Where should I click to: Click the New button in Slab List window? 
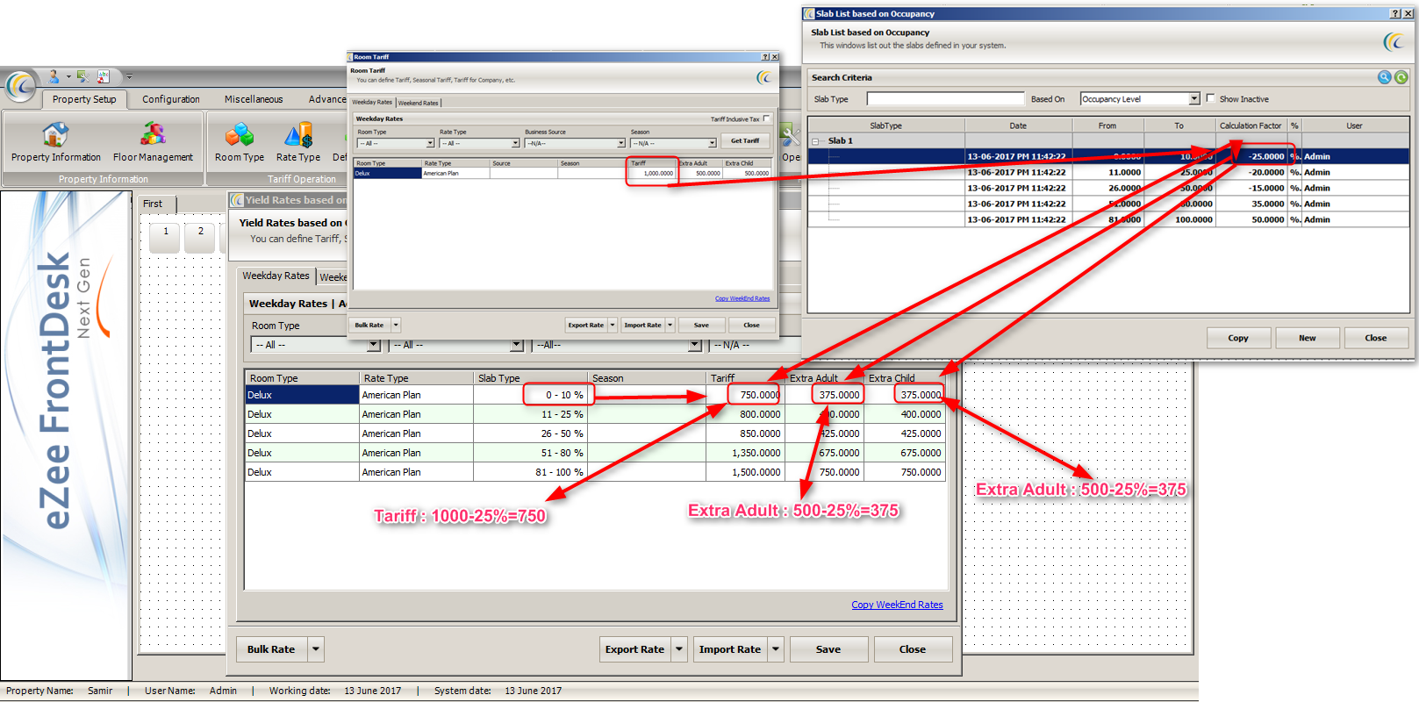click(1308, 338)
